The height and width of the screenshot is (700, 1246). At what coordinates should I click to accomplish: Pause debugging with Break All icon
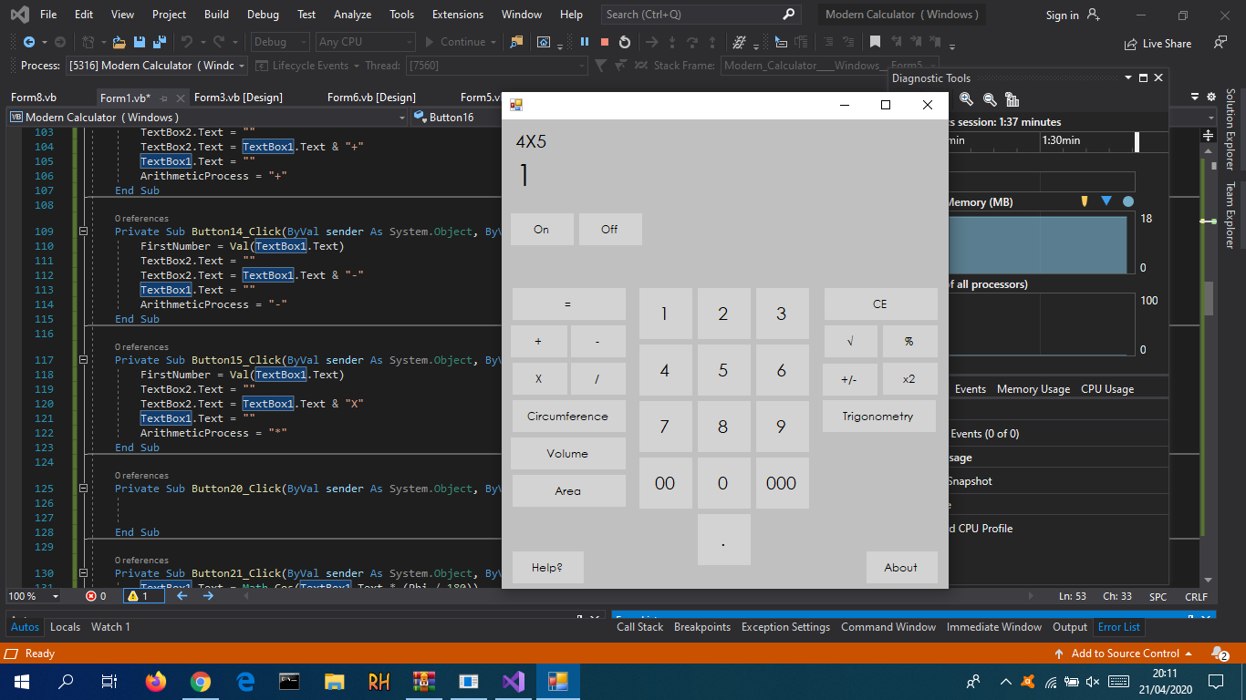click(585, 42)
